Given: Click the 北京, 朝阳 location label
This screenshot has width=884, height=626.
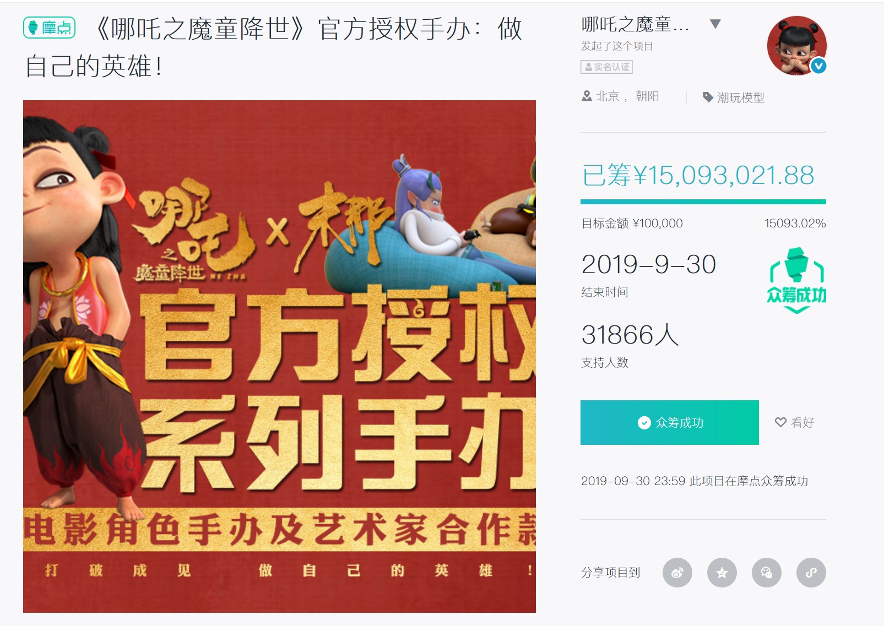Looking at the screenshot, I should 620,96.
